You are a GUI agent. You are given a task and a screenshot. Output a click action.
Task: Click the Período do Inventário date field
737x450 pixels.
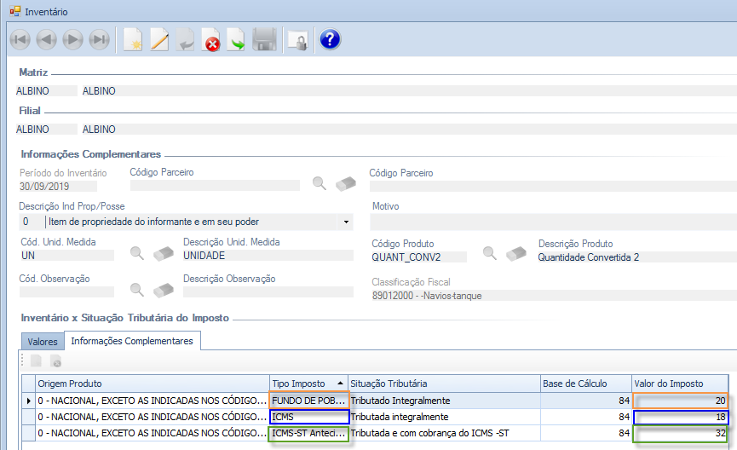pos(57,185)
